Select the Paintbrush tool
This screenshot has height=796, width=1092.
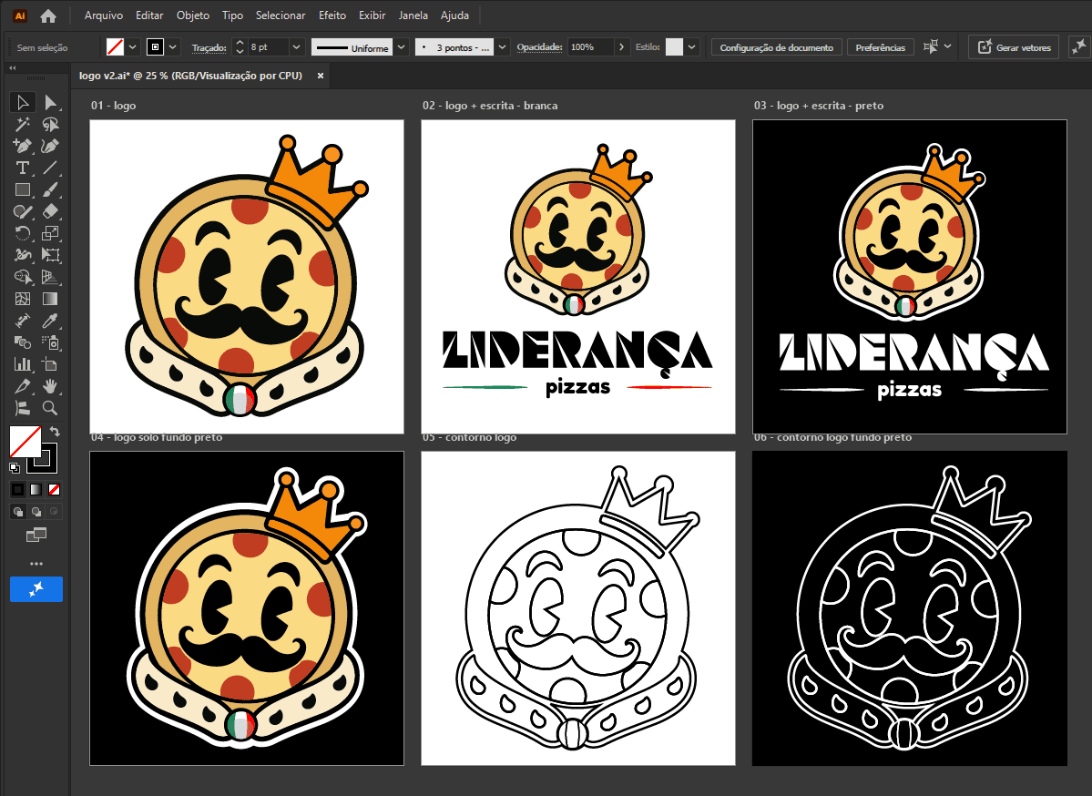coord(50,189)
